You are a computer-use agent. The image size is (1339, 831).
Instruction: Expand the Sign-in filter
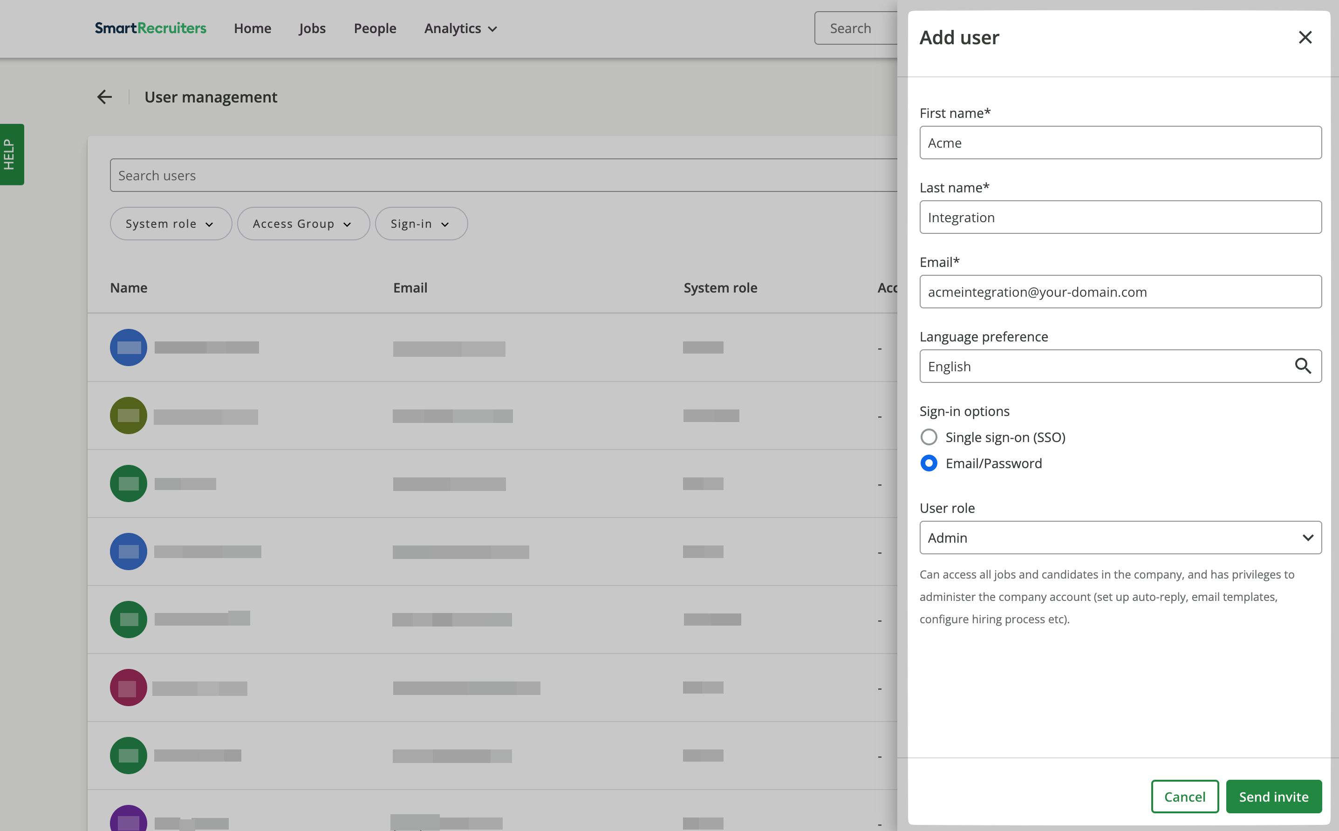pyautogui.click(x=421, y=224)
